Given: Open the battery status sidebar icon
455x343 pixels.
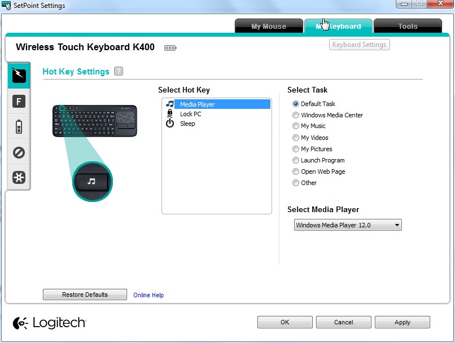Looking at the screenshot, I should point(19,127).
